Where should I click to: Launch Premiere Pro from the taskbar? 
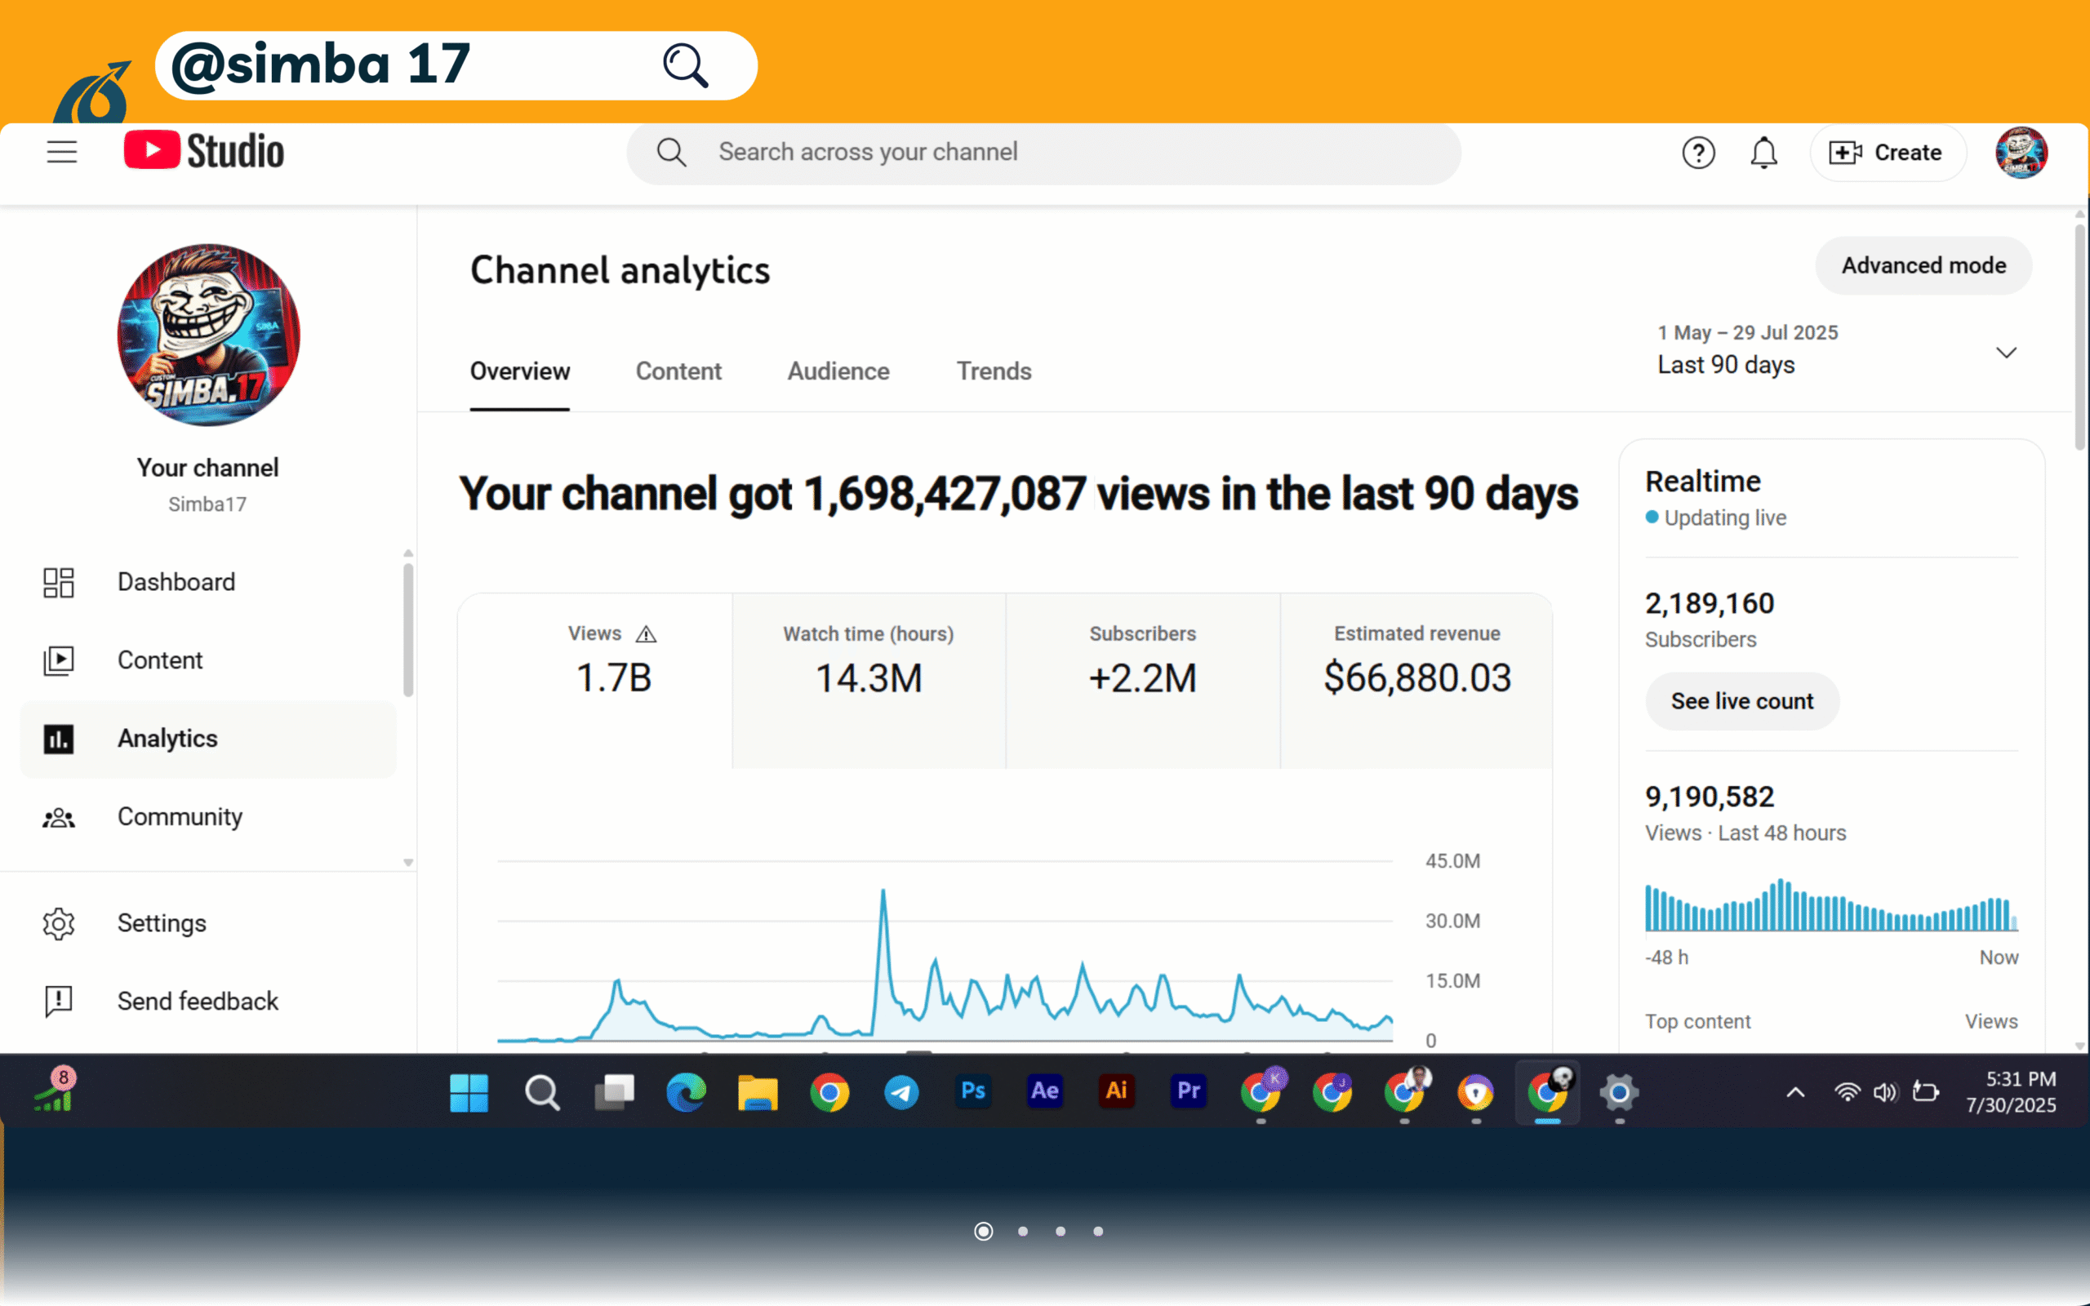tap(1189, 1091)
